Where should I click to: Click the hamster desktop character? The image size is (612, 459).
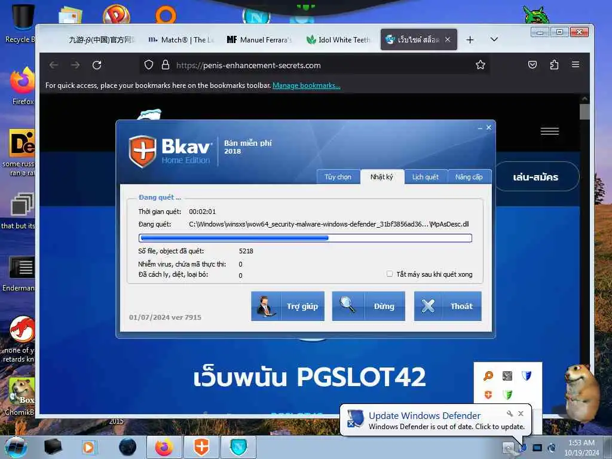tap(583, 392)
